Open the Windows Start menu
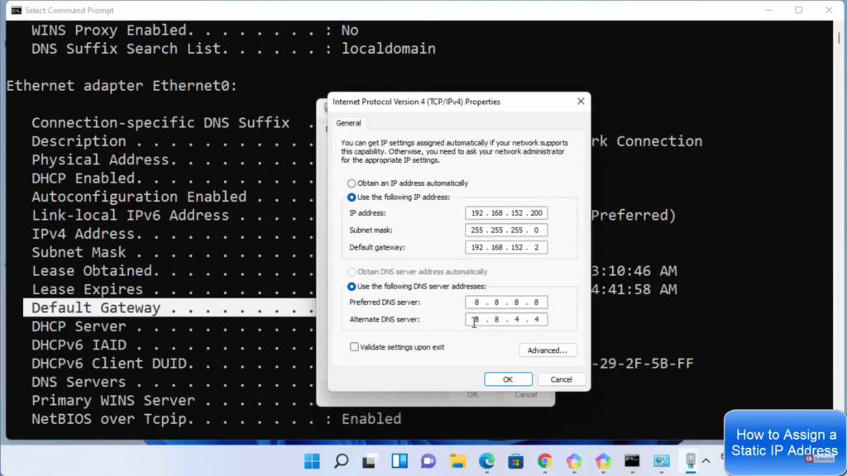 coord(312,461)
